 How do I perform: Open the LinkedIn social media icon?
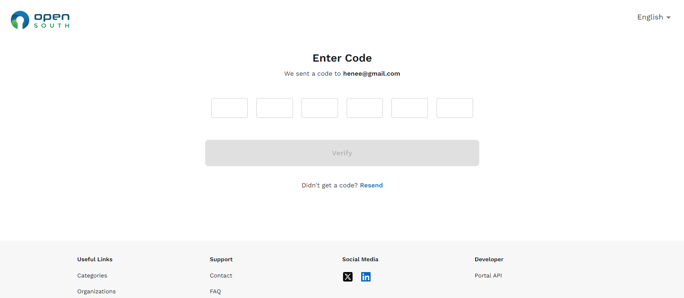pos(366,277)
